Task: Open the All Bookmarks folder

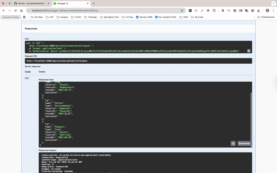Action: tap(266, 17)
